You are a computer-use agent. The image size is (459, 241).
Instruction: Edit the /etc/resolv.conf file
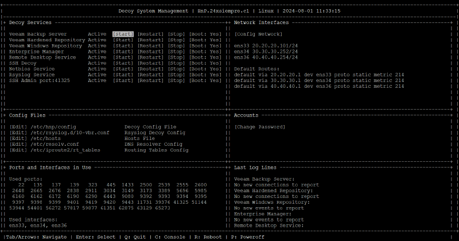[18, 144]
